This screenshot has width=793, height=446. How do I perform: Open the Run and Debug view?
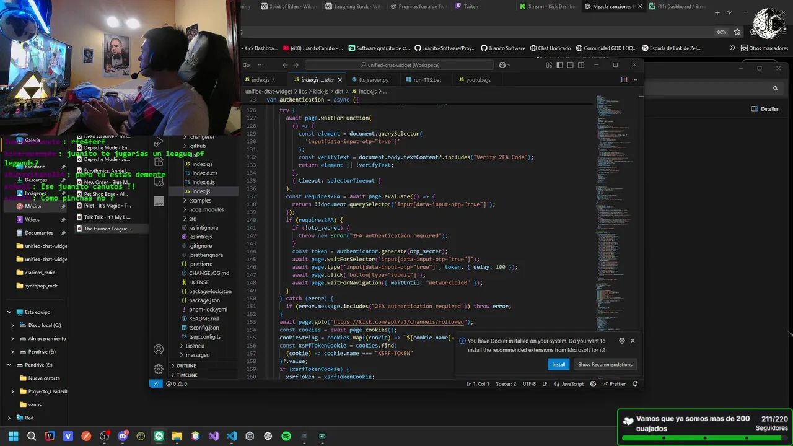(159, 142)
